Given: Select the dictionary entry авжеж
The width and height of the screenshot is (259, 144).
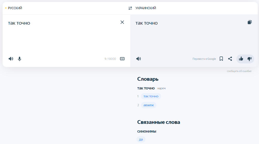Looking at the screenshot, I should 149,105.
